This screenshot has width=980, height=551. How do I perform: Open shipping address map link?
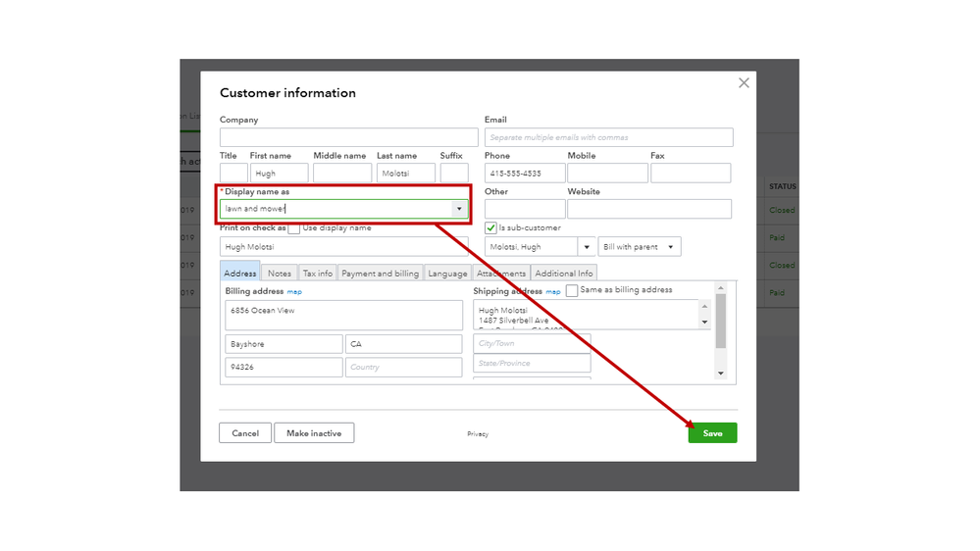point(553,292)
